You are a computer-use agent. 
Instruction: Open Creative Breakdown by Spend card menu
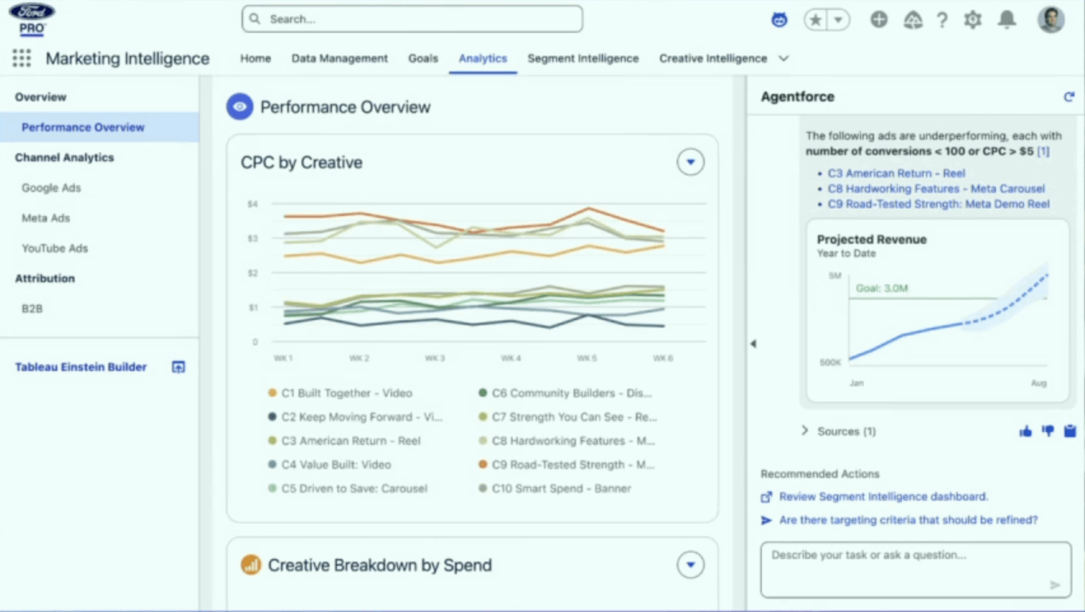pos(690,565)
